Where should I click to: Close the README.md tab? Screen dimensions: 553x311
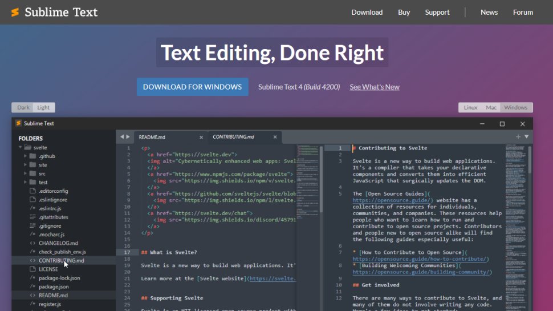(201, 138)
